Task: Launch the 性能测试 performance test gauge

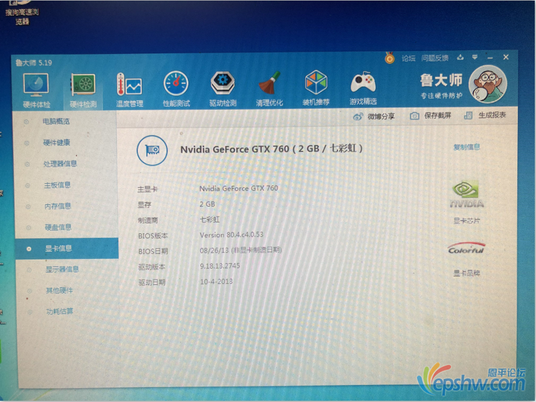Action: click(176, 89)
